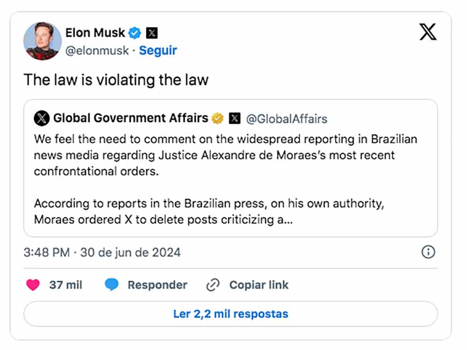This screenshot has width=467, height=350.
Task: Click the gold verified badge on Global Government Affairs
Action: point(217,118)
